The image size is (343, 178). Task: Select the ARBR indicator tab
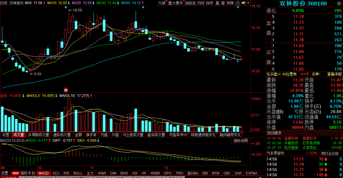(155, 173)
